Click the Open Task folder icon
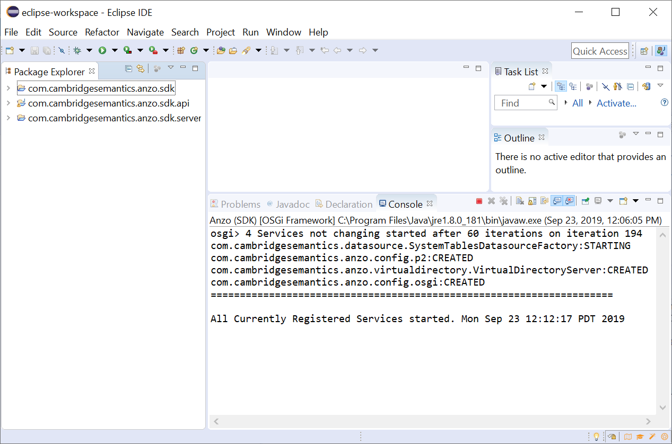Screen dimensions: 672x444 (x=233, y=50)
